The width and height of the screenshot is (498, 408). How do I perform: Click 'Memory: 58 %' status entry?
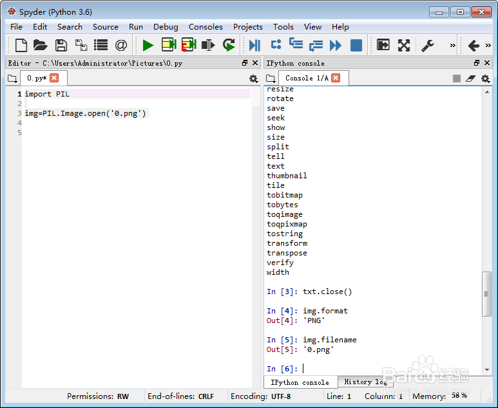coord(439,396)
